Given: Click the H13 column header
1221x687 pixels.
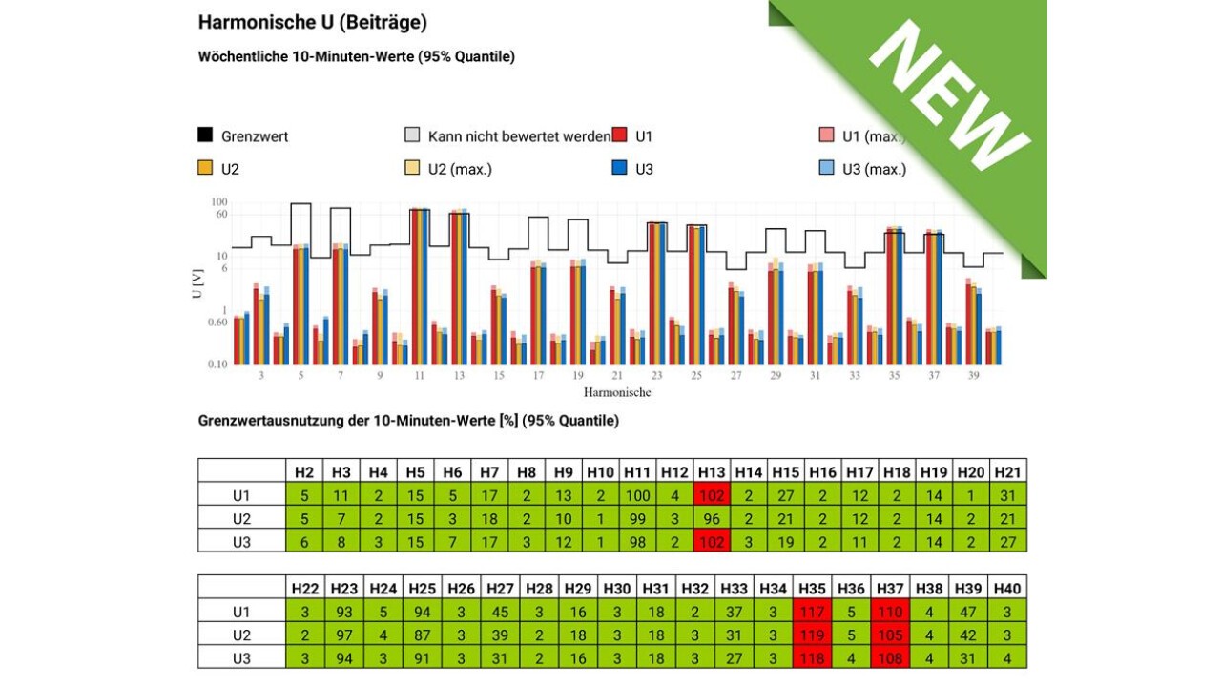Looking at the screenshot, I should [x=712, y=471].
